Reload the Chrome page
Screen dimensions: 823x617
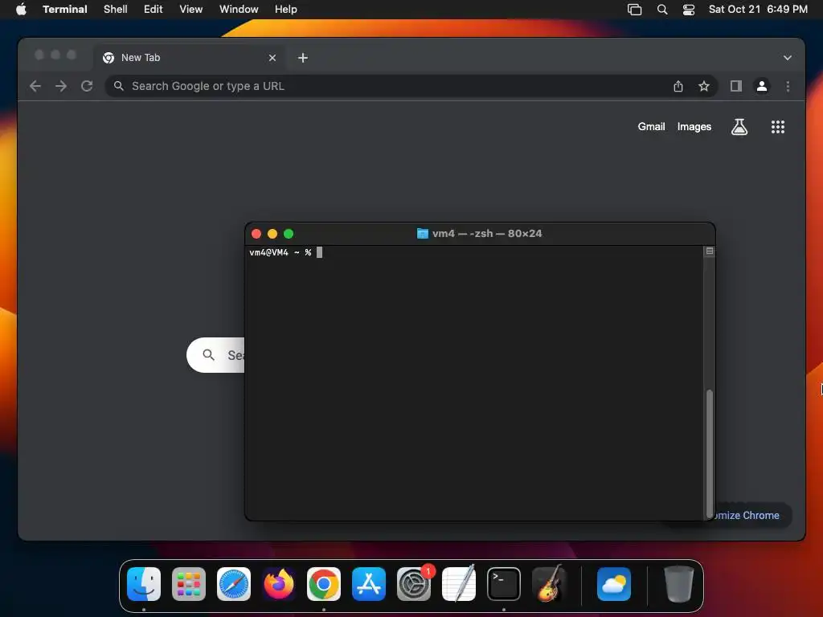point(87,86)
